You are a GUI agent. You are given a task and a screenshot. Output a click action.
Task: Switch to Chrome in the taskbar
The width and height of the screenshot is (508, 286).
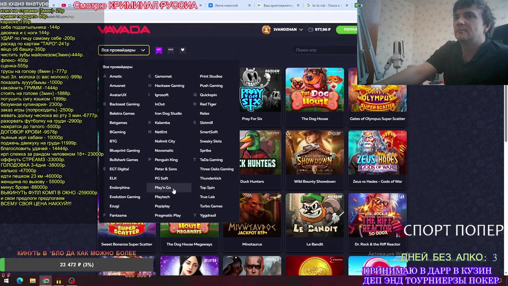coord(46,281)
